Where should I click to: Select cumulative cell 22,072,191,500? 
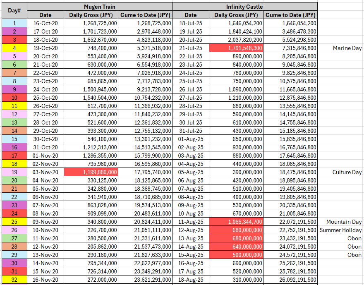coord(290,222)
